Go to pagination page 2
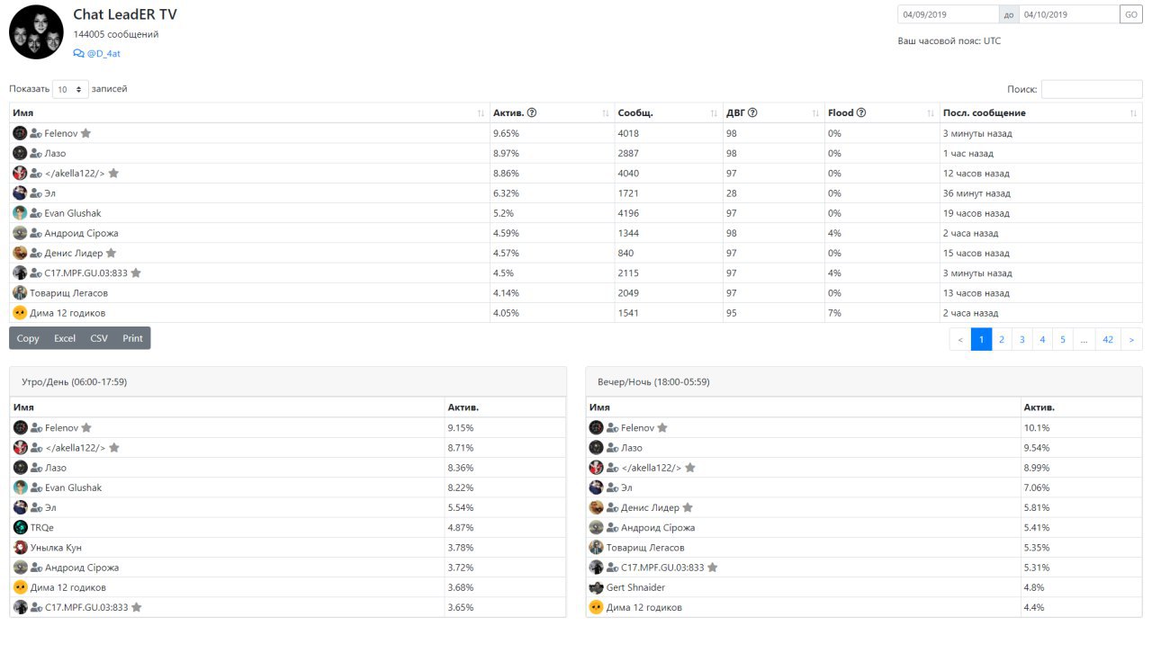 tap(1002, 339)
